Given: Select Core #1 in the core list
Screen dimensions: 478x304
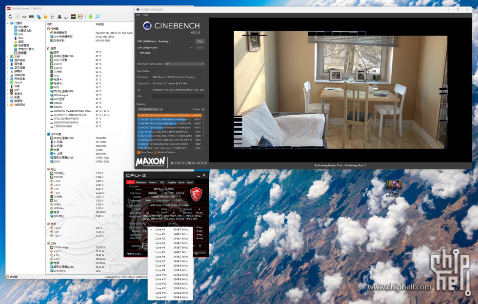Looking at the screenshot, I should point(170,234).
